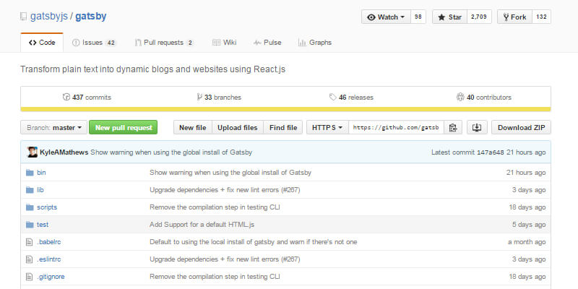Click KyleAMathews avatar thumbnail
This screenshot has width=578, height=289.
pyautogui.click(x=33, y=152)
